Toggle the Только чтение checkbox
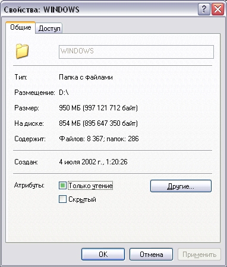The width and height of the screenshot is (227, 267). tap(62, 186)
